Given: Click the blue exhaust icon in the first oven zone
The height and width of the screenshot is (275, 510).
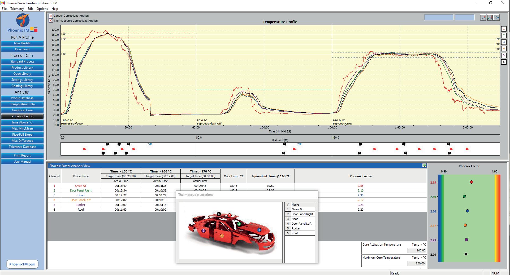Looking at the screenshot, I should (150, 144).
